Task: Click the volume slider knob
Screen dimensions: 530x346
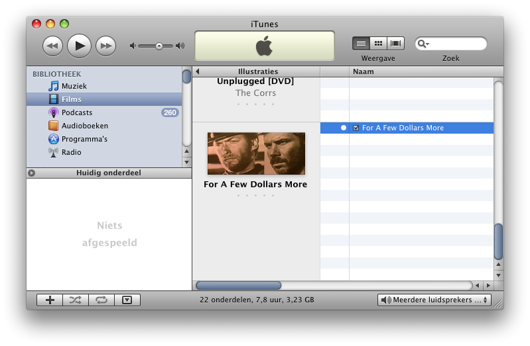Action: [x=159, y=46]
